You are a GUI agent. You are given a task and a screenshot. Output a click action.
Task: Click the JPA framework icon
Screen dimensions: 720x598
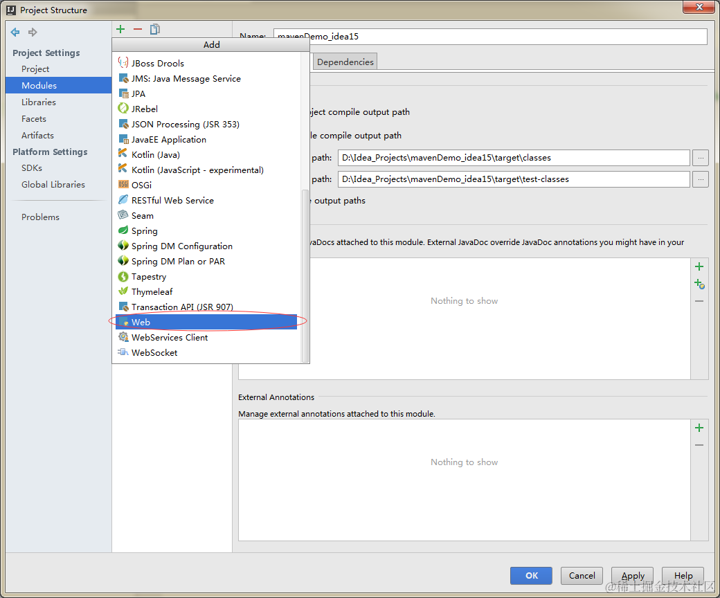123,93
